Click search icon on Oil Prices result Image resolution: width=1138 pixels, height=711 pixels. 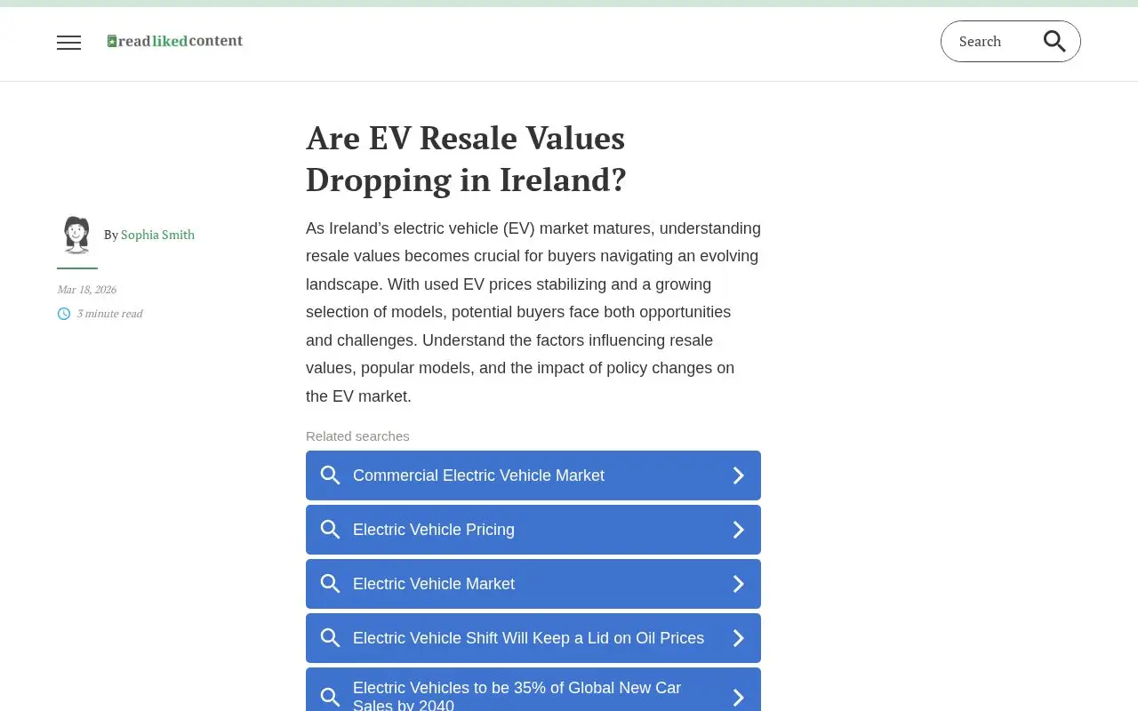pos(330,638)
